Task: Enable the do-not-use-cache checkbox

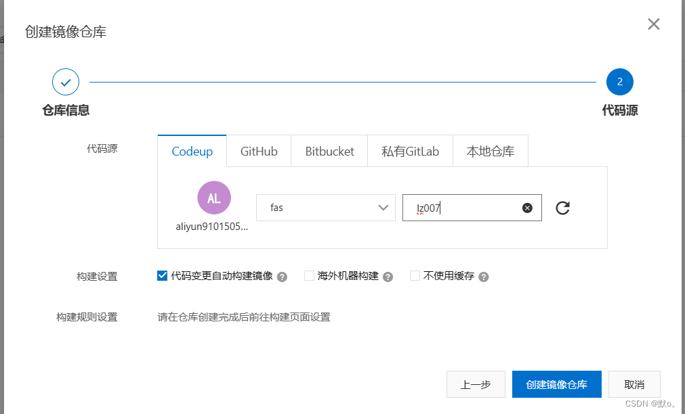Action: (415, 276)
